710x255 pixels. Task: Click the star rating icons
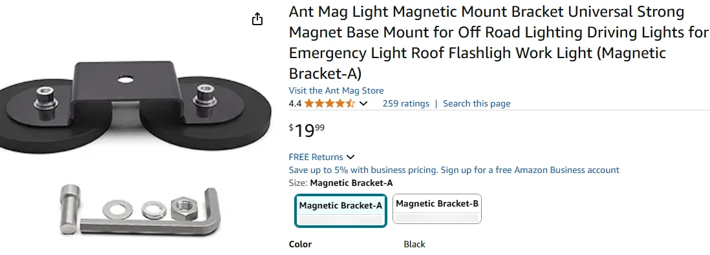330,103
